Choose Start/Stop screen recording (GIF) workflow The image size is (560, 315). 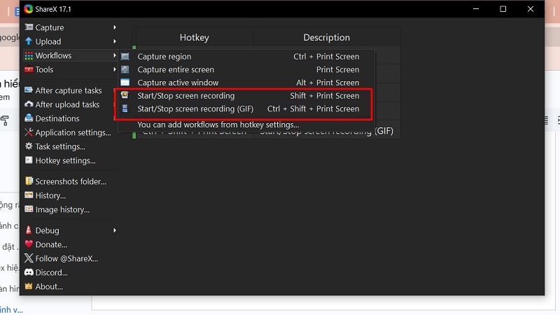tap(246, 108)
